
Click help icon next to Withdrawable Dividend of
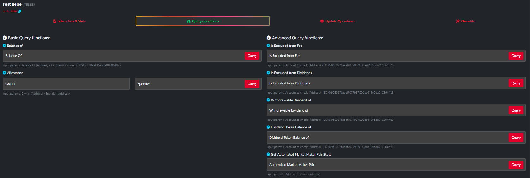tap(268, 100)
